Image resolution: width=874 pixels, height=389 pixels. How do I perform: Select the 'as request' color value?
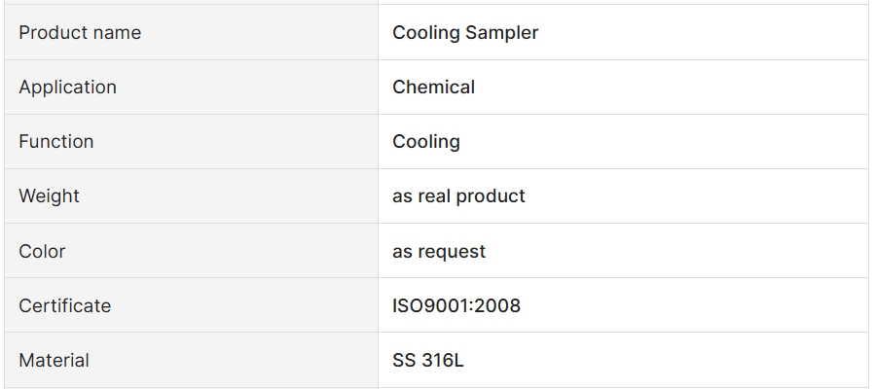(439, 251)
